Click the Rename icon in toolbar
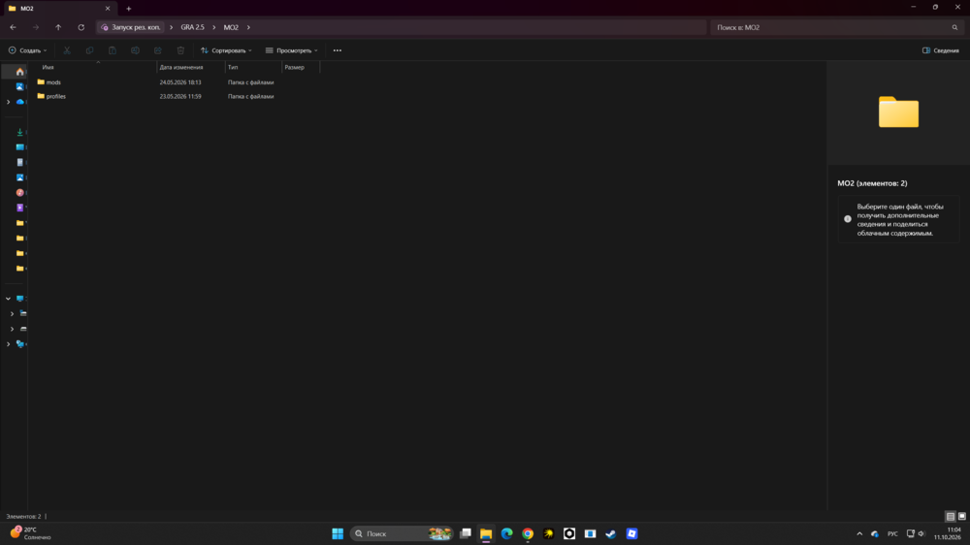The width and height of the screenshot is (970, 545). 135,50
